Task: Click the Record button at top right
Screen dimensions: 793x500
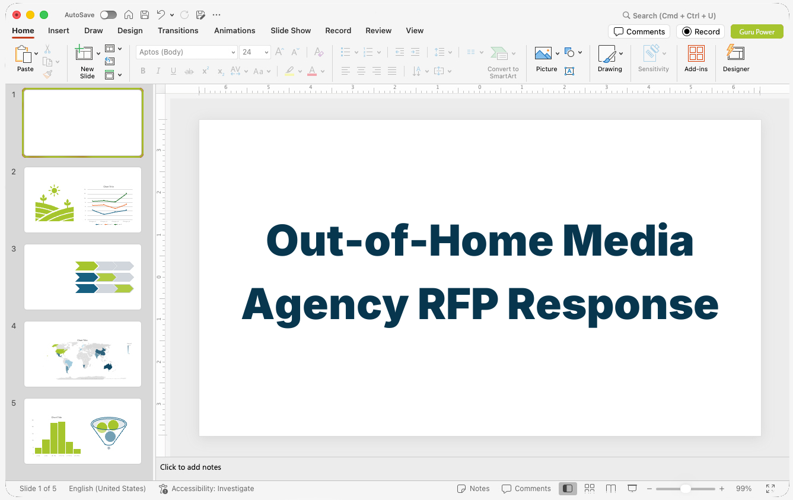Action: pyautogui.click(x=700, y=31)
